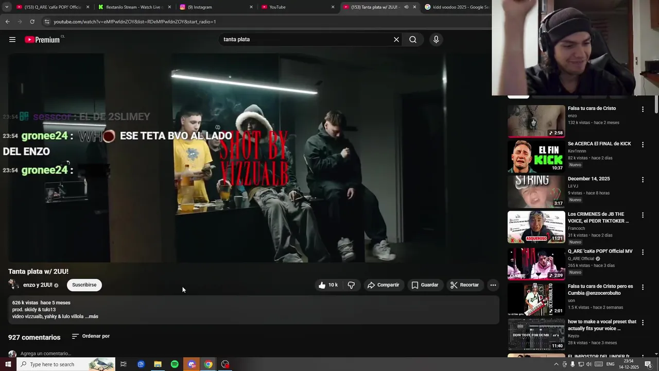Reload the page with the refresh icon
This screenshot has width=659, height=371.
point(32,22)
